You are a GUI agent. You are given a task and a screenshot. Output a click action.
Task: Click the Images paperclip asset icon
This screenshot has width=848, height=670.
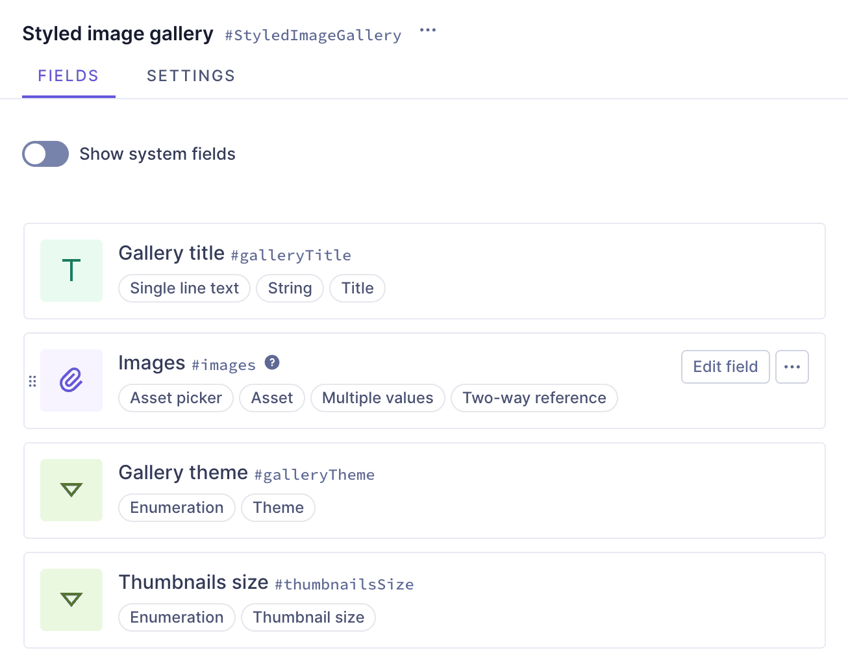pyautogui.click(x=71, y=380)
